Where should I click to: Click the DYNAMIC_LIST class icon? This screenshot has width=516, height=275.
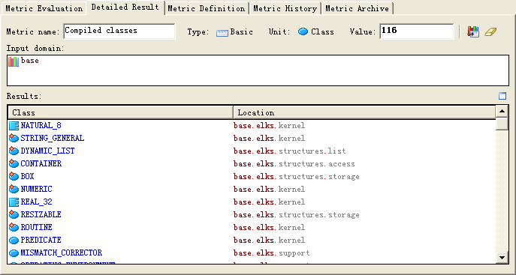(14, 151)
